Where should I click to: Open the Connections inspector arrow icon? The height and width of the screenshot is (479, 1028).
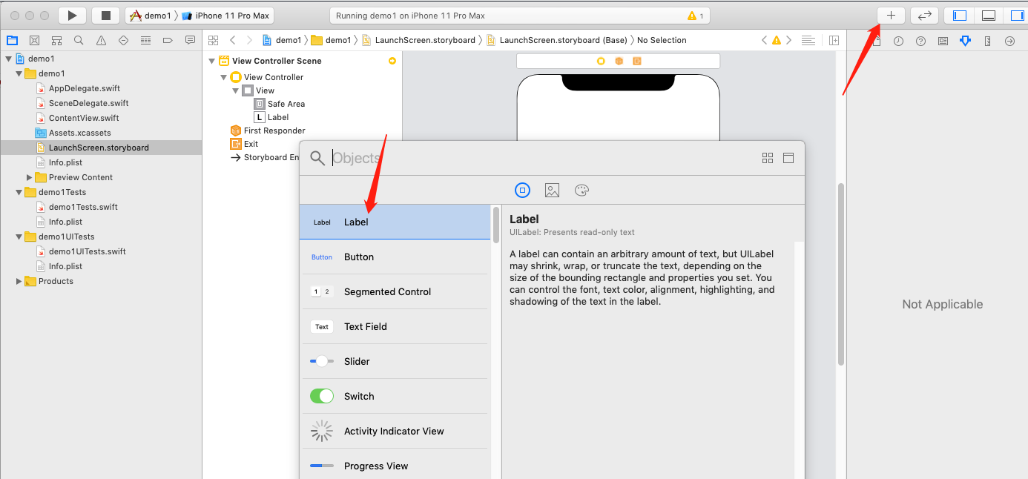tap(1009, 42)
